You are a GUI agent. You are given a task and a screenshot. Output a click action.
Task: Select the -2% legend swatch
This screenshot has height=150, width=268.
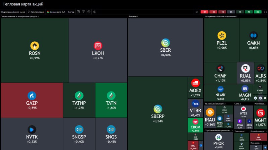point(213,12)
